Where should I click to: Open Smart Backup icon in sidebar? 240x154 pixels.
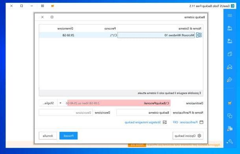[x=230, y=80]
